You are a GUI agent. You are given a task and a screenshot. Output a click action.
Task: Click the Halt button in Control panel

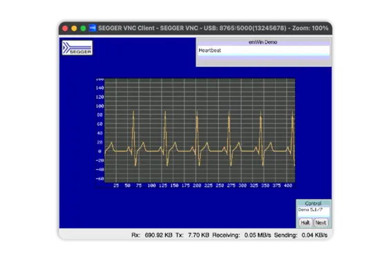click(305, 222)
